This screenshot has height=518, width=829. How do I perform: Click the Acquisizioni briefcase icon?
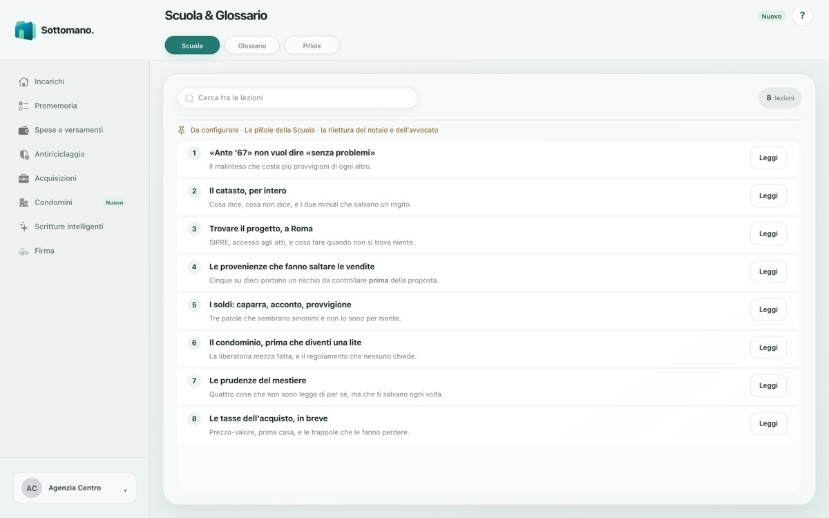23,178
